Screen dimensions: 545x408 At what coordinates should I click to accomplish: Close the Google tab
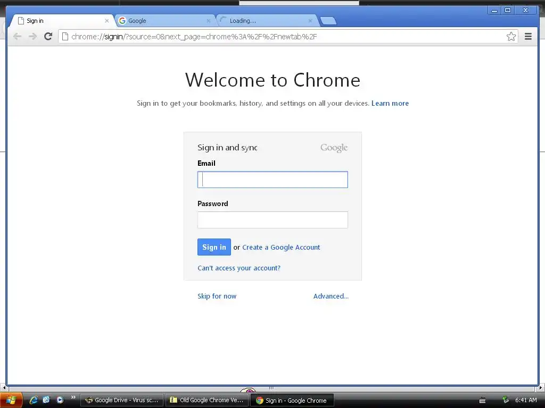(209, 21)
